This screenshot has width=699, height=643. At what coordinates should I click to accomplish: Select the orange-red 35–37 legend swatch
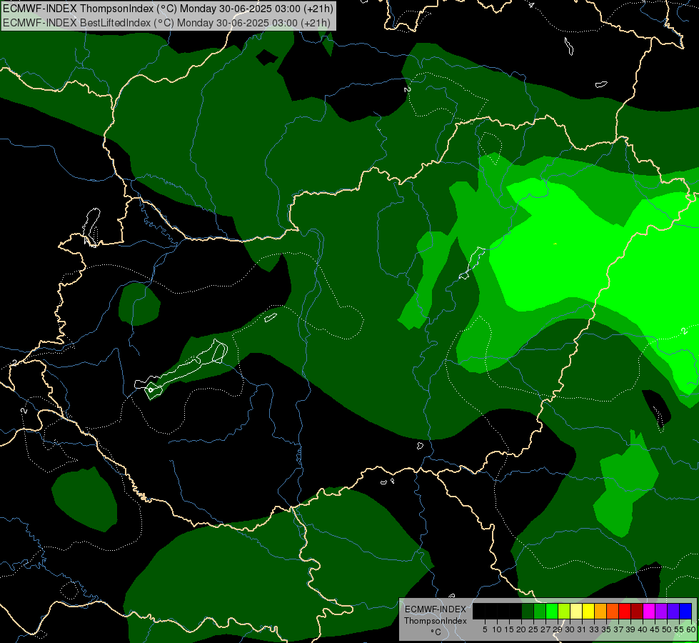(613, 612)
